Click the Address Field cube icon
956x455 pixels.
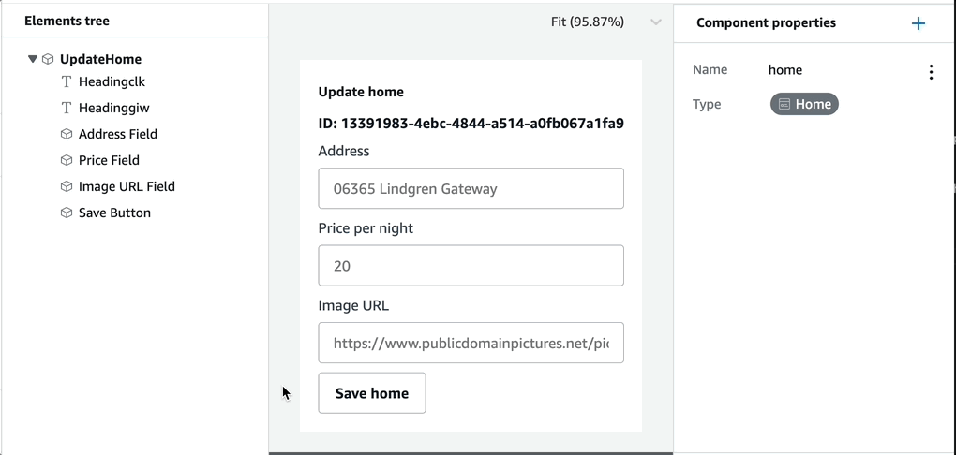[x=67, y=134]
